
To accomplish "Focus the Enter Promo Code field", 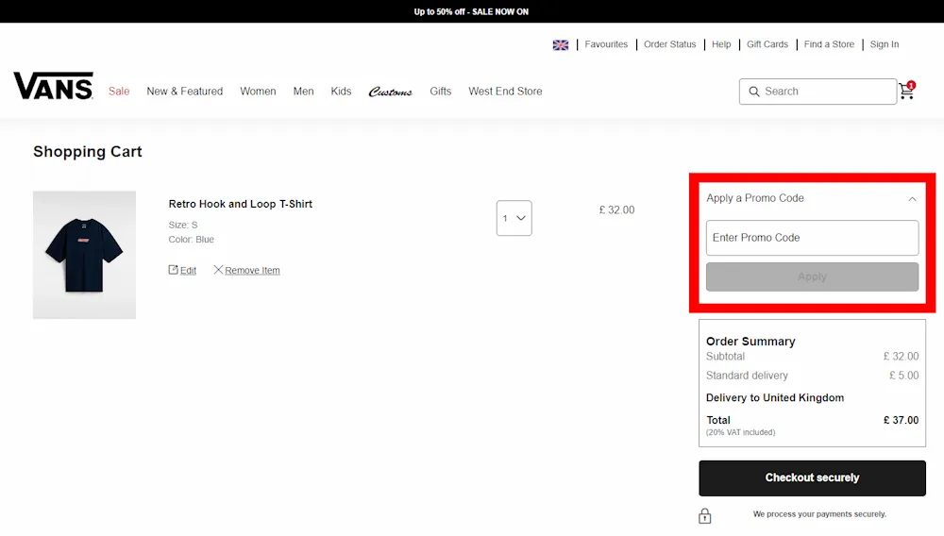I will click(812, 238).
